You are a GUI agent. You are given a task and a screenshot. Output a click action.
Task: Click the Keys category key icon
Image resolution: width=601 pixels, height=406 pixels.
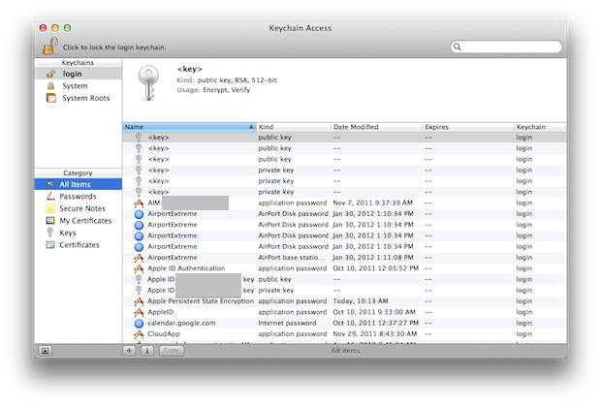(x=49, y=233)
